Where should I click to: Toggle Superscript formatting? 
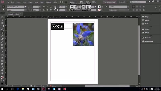click(48, 7)
